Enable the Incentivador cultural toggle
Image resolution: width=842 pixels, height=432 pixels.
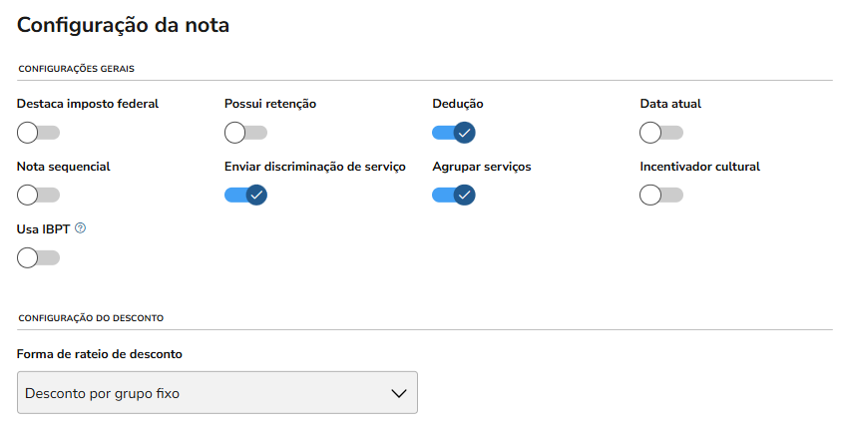tap(660, 196)
